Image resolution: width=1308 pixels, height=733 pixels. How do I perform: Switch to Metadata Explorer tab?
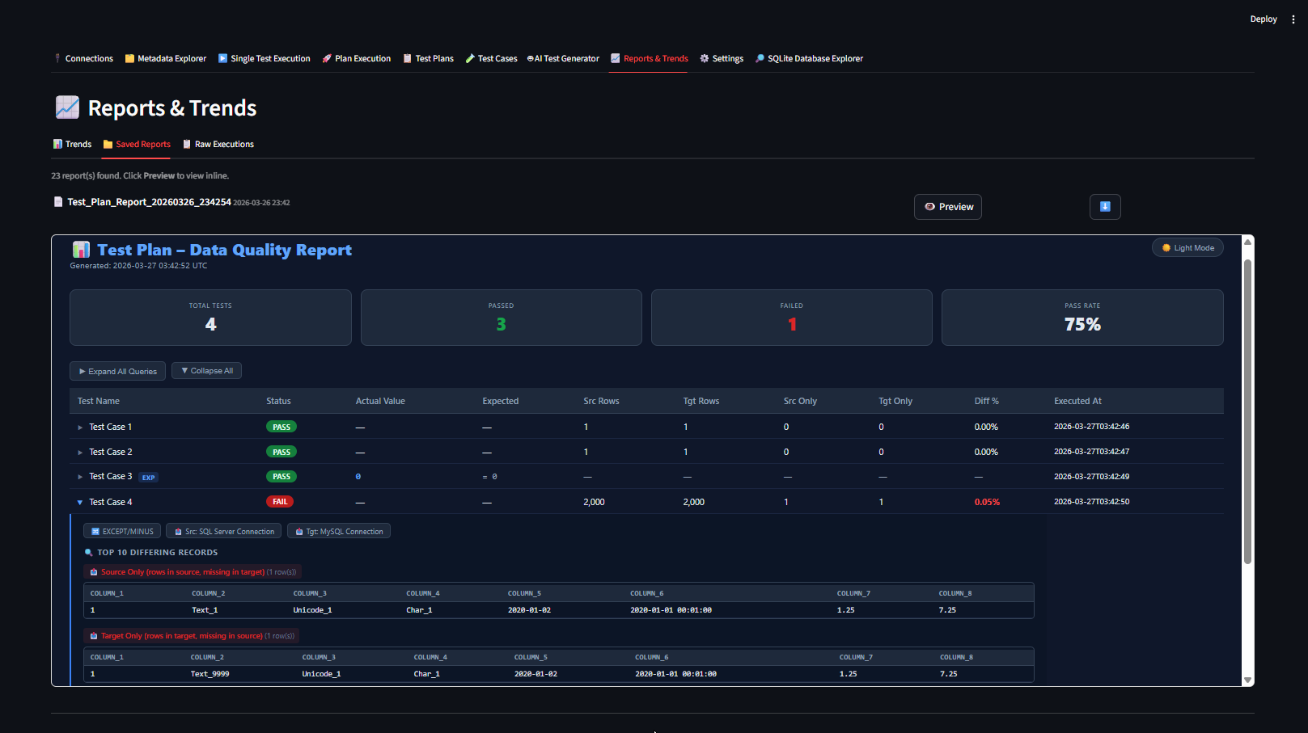pos(166,58)
